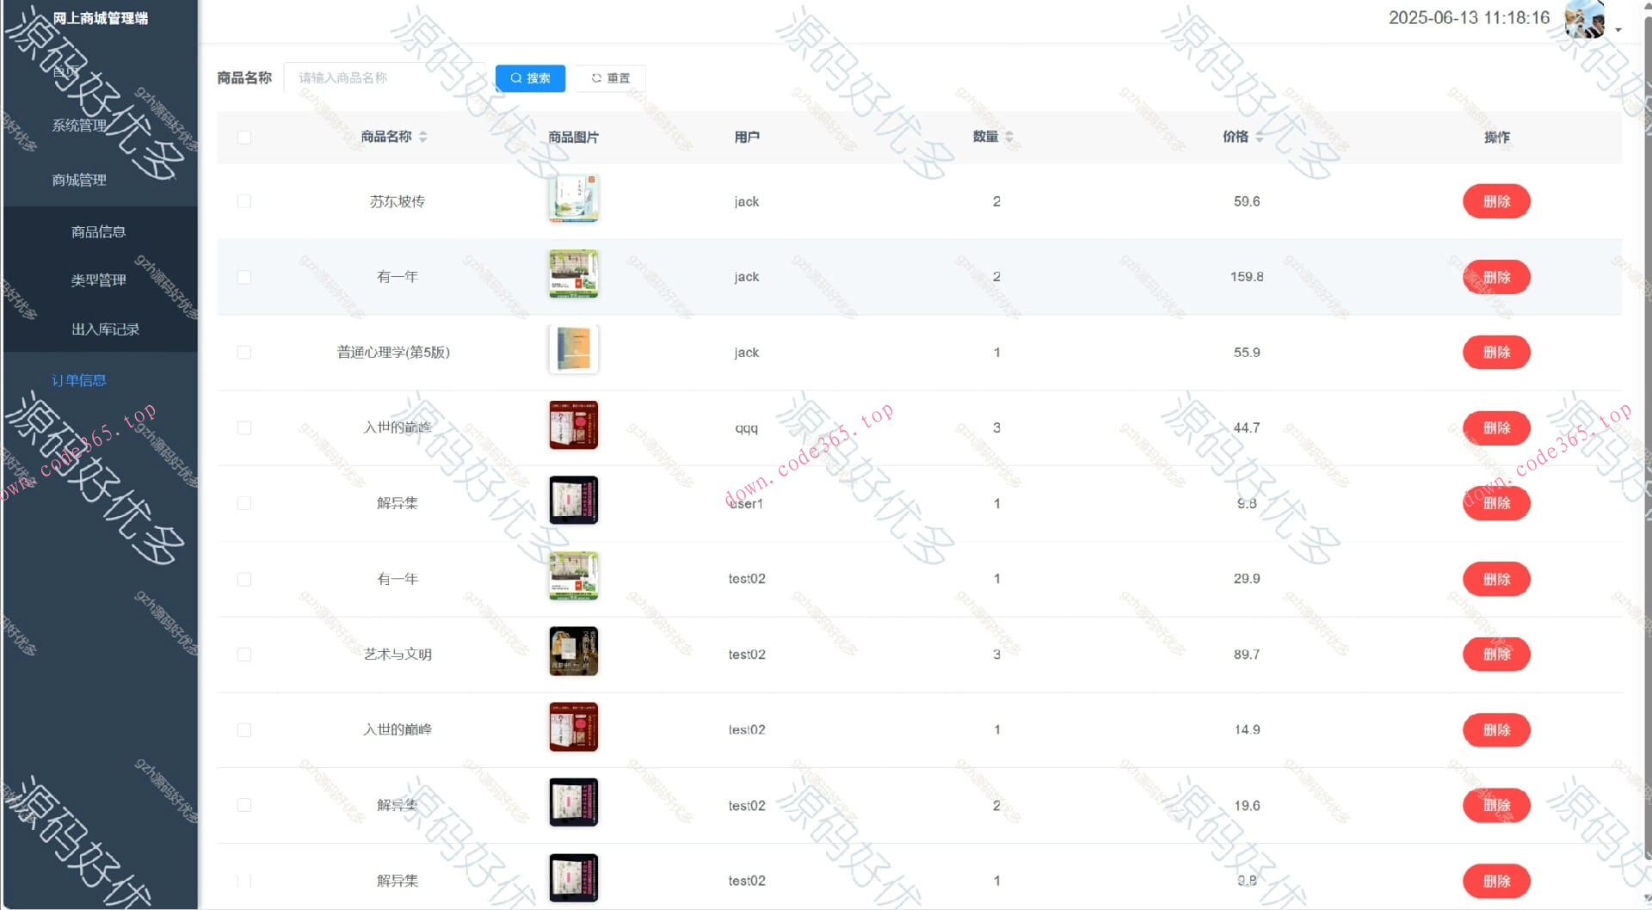Open 类型管理 from the sidebar
Viewport: 1652px width, 910px height.
coord(98,280)
